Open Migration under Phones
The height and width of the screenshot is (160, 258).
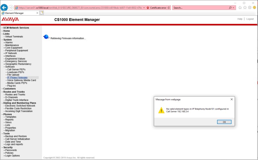[10, 130]
